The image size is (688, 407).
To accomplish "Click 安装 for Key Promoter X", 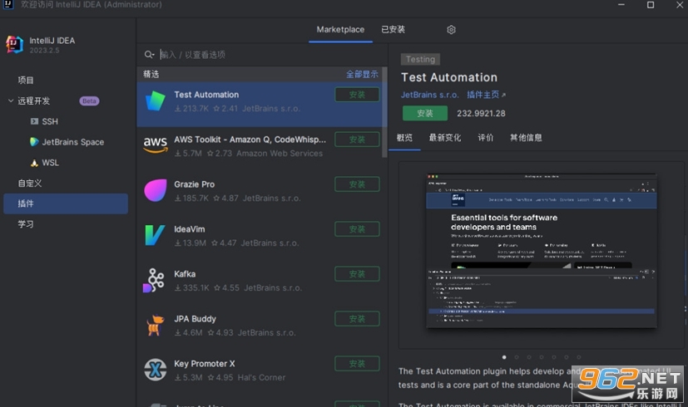I will coord(357,364).
